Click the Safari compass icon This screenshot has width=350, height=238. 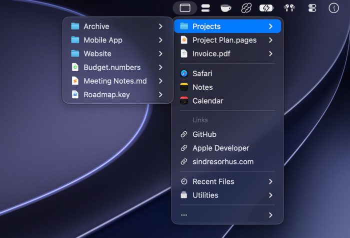[x=184, y=73]
